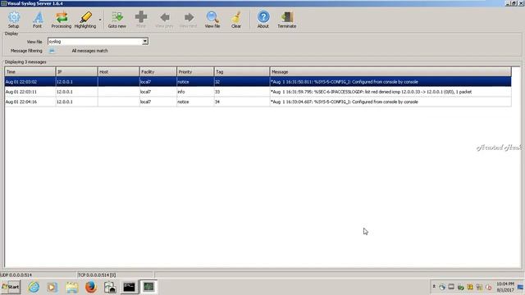Open the View file syslog dropdown

(145, 42)
